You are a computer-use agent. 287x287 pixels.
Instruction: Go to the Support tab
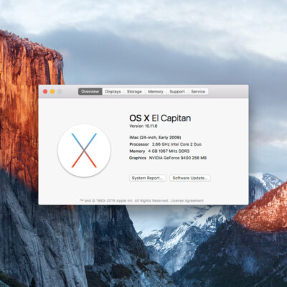coord(177,92)
